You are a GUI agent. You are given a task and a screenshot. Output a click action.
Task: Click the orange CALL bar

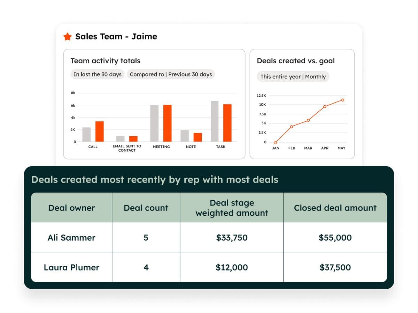click(100, 131)
